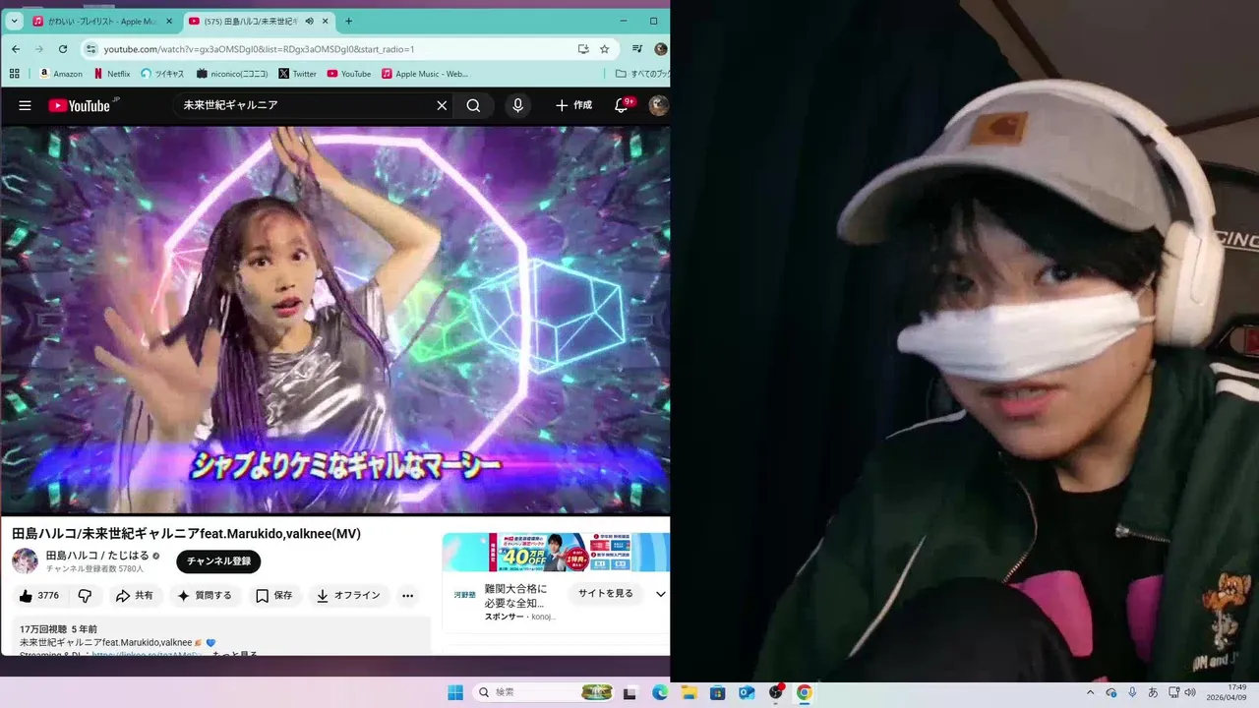The image size is (1259, 708).
Task: Open File Explorer from the taskbar
Action: click(689, 692)
